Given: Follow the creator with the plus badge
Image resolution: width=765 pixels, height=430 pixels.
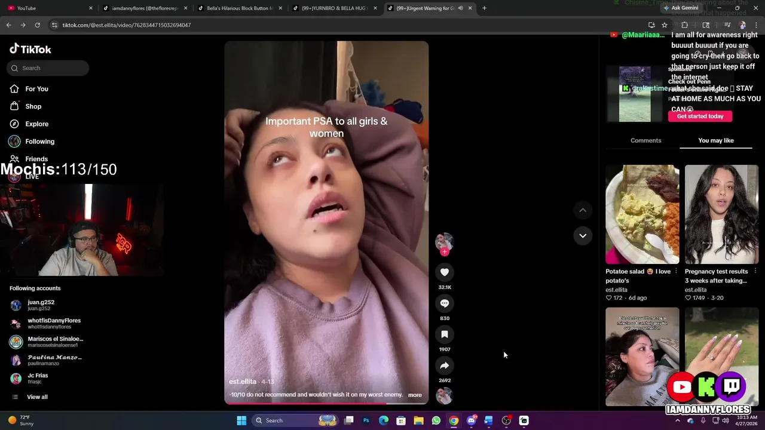Looking at the screenshot, I should point(444,251).
